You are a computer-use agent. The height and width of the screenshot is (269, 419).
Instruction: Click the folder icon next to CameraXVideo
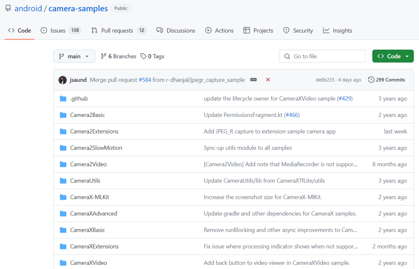[63, 263]
